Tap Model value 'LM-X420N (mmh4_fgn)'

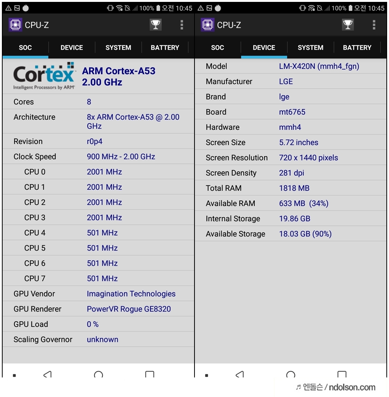pyautogui.click(x=319, y=66)
